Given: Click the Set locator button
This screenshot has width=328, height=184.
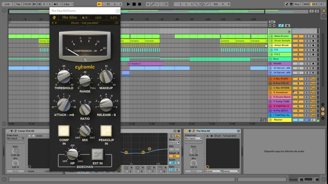Looking at the screenshot, I should tap(272, 22).
